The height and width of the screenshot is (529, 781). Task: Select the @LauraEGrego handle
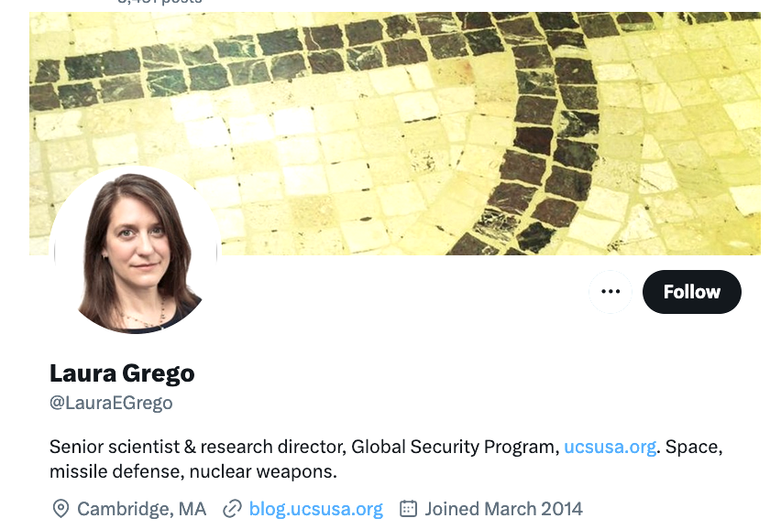click(111, 403)
